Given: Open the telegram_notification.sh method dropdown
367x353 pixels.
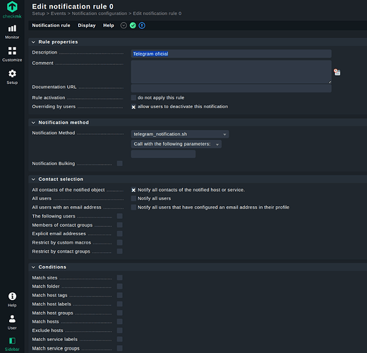Looking at the screenshot, I should click(x=180, y=134).
